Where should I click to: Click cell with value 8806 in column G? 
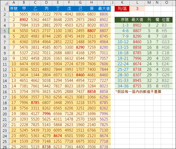pyautogui.click(x=80, y=14)
